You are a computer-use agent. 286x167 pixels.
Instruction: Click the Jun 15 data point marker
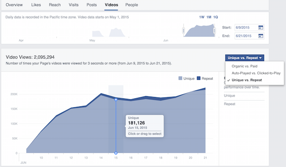[x=116, y=100]
